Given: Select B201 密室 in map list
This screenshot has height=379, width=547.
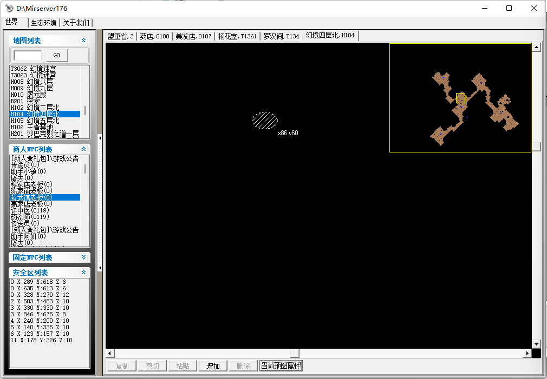Looking at the screenshot, I should pyautogui.click(x=44, y=101).
